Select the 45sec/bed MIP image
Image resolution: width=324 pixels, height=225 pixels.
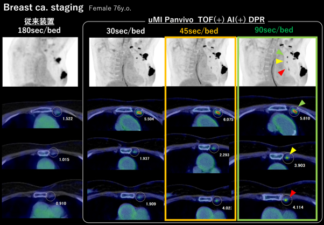click(200, 61)
